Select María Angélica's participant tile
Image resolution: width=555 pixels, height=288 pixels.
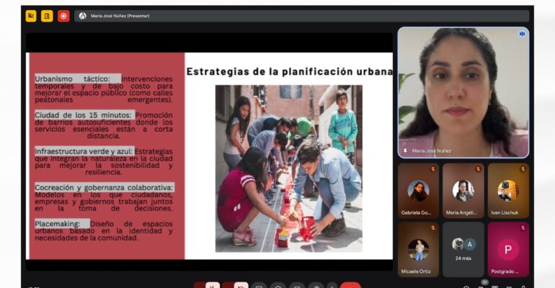click(x=463, y=191)
